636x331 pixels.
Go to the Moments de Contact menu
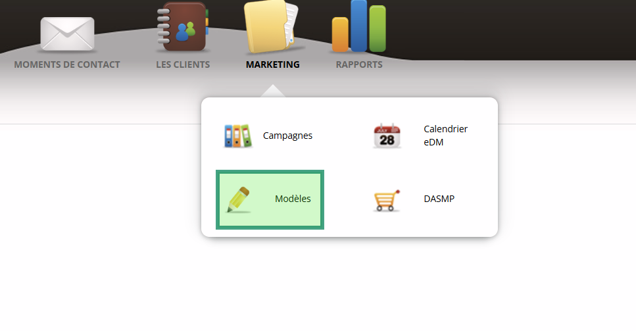click(67, 64)
